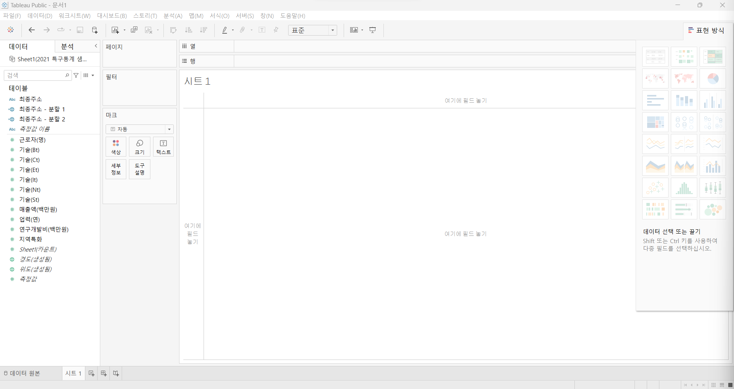The width and height of the screenshot is (734, 389).
Task: Open the 파일(F) menu
Action: pos(12,16)
